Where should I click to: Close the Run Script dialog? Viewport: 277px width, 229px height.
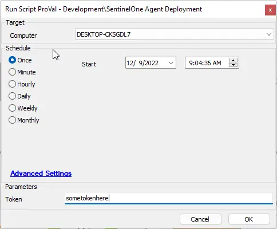[270, 10]
